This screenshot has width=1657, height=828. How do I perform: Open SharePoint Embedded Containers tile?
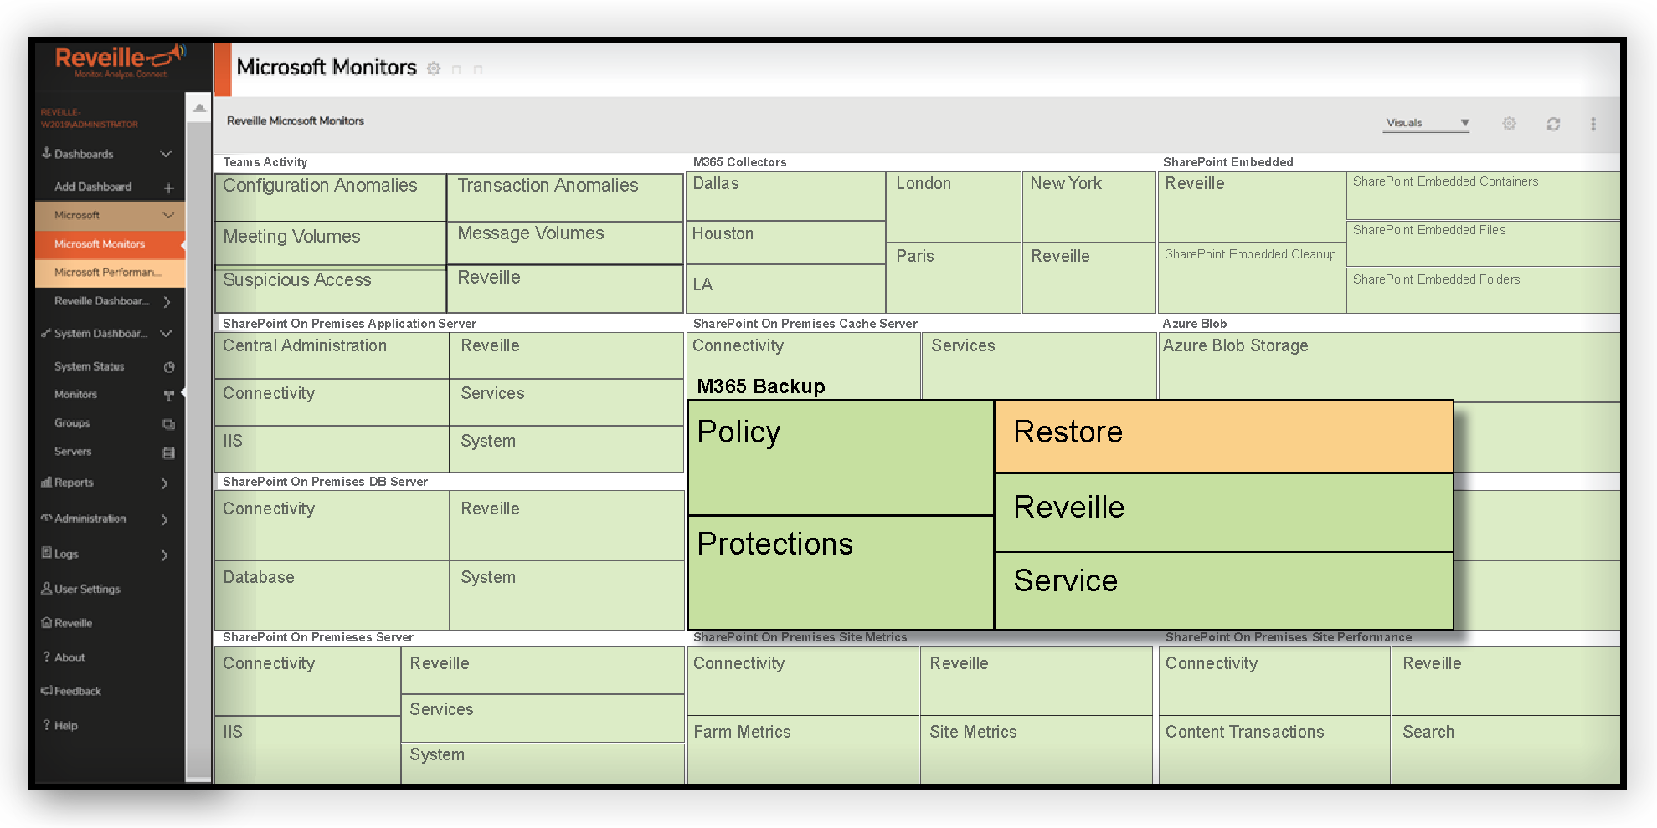pos(1483,196)
